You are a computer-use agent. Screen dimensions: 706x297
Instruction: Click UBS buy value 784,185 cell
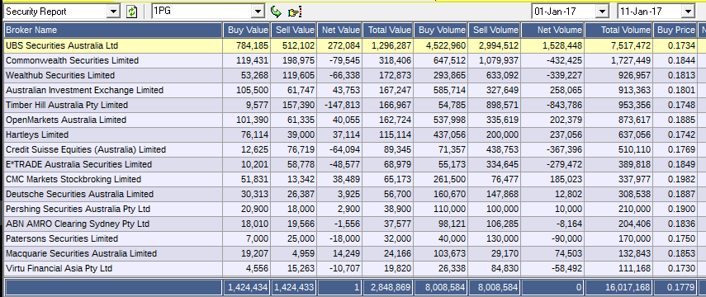247,46
